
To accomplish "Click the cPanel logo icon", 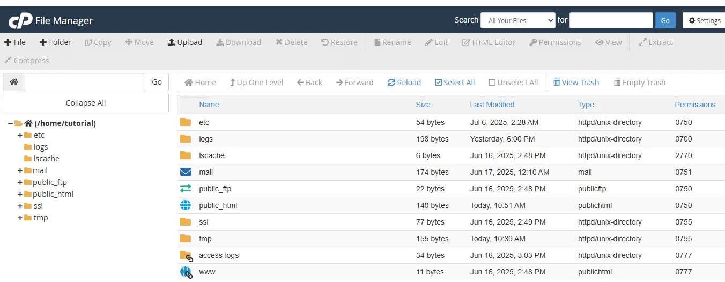I will click(20, 20).
